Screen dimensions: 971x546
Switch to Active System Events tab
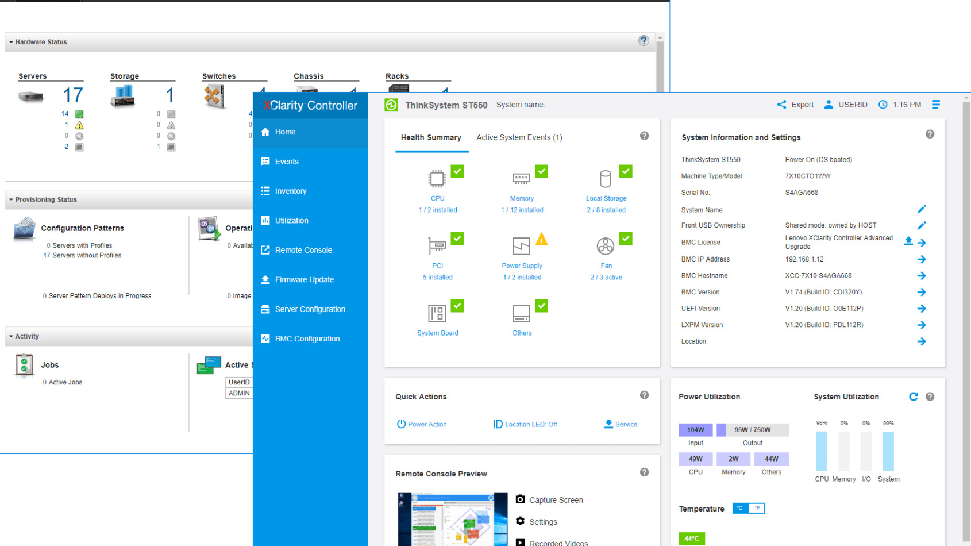[519, 137]
